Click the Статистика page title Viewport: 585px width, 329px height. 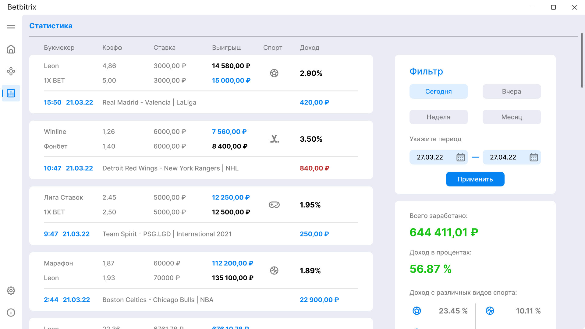pyautogui.click(x=51, y=26)
